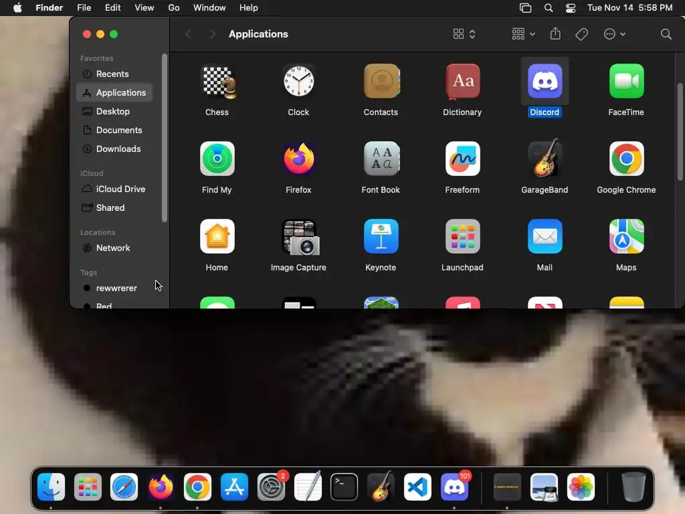Select the Home app icon
Viewport: 685px width, 514px height.
coord(217,236)
